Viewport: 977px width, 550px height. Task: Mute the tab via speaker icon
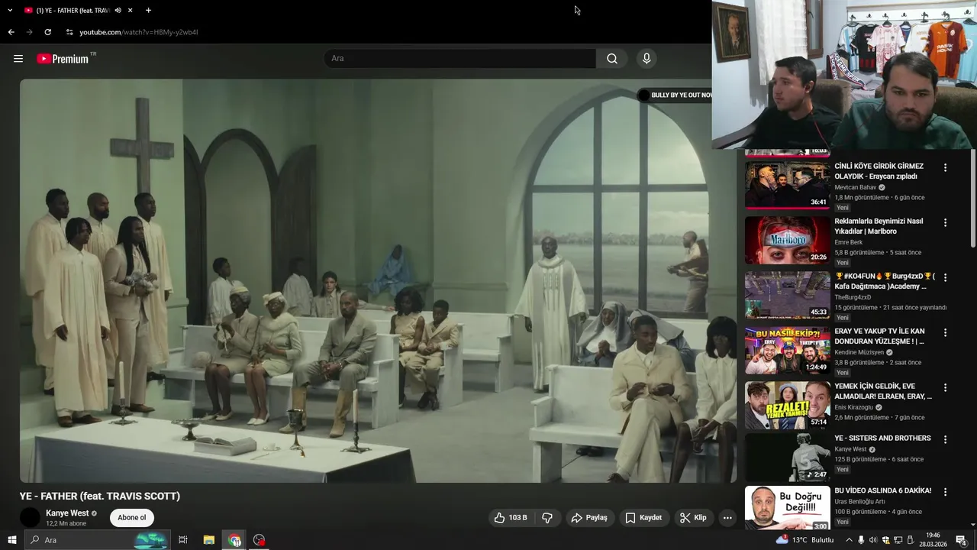[x=118, y=11]
